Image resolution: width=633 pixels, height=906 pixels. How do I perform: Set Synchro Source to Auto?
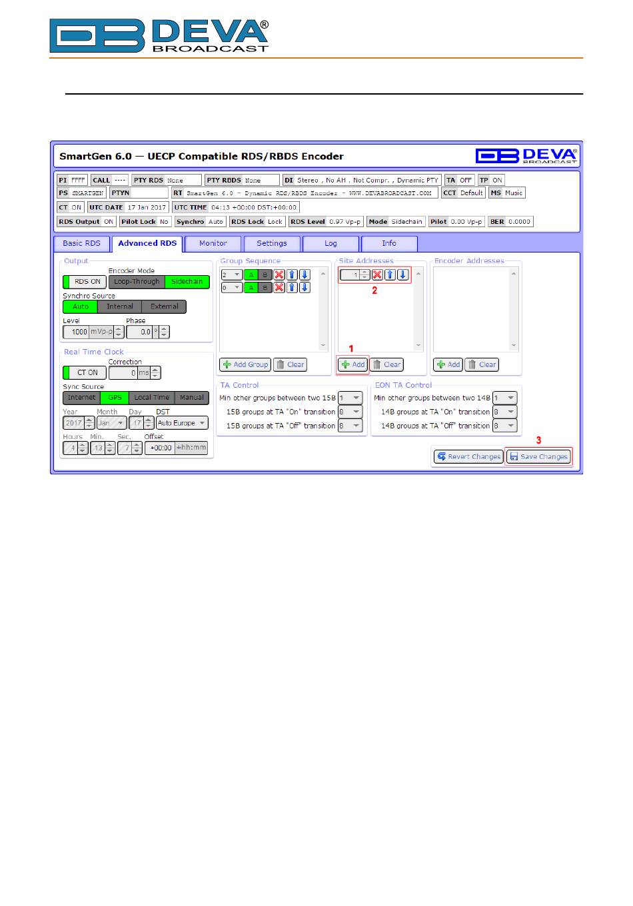[81, 306]
